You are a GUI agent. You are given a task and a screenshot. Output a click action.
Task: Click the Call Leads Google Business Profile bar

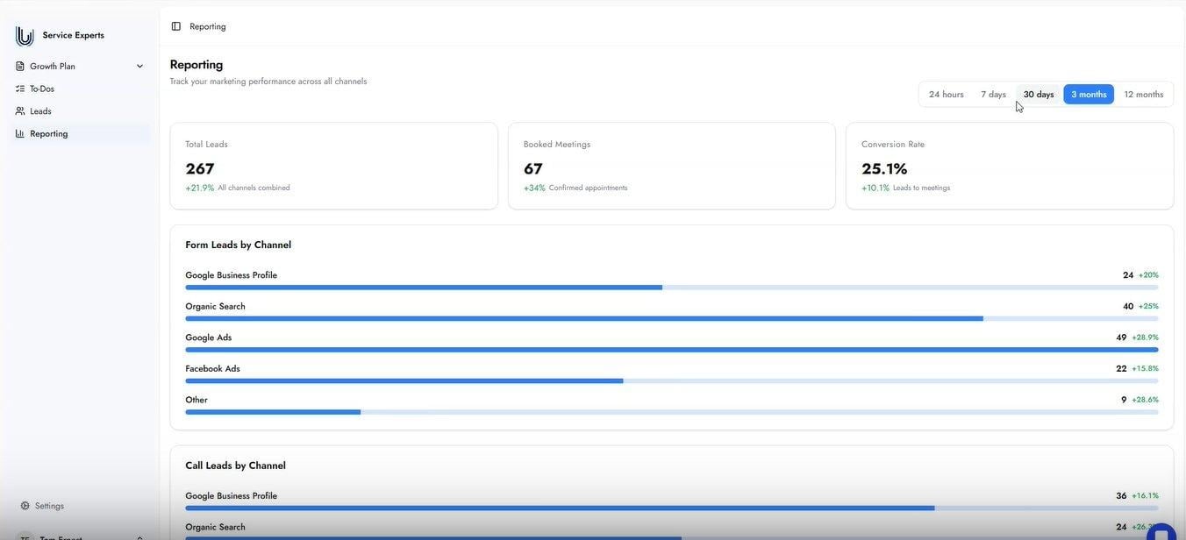(x=672, y=508)
